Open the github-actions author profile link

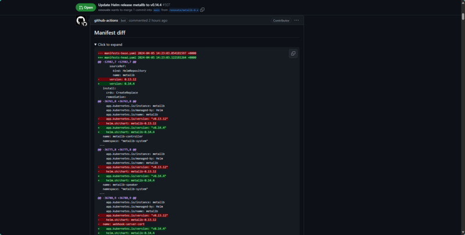pyautogui.click(x=106, y=20)
